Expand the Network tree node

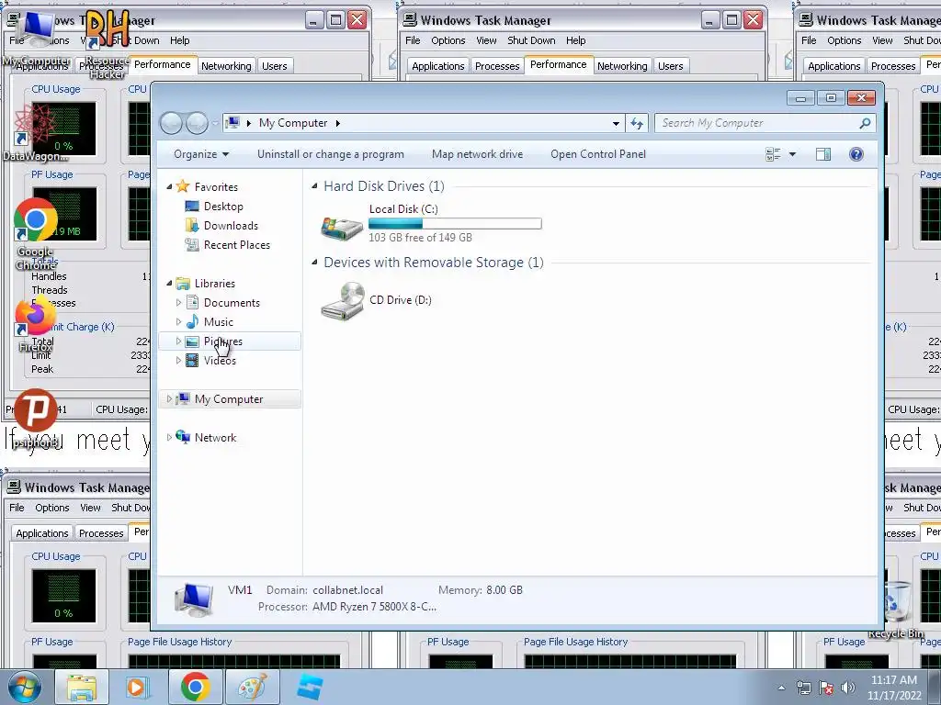(x=169, y=438)
